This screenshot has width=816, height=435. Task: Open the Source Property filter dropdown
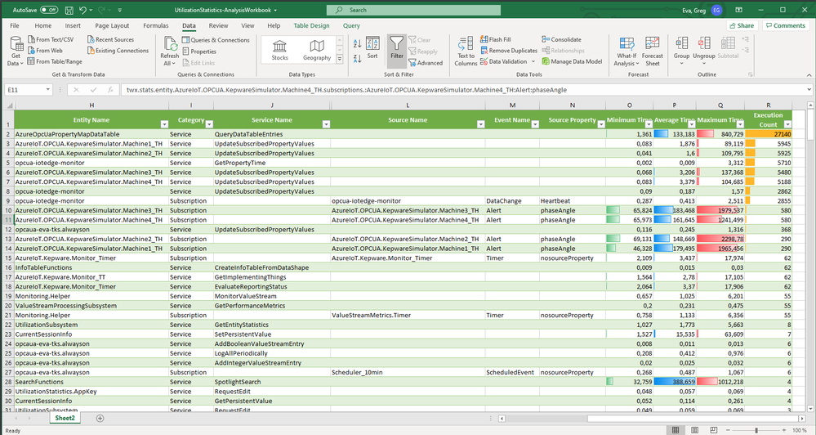tap(601, 124)
